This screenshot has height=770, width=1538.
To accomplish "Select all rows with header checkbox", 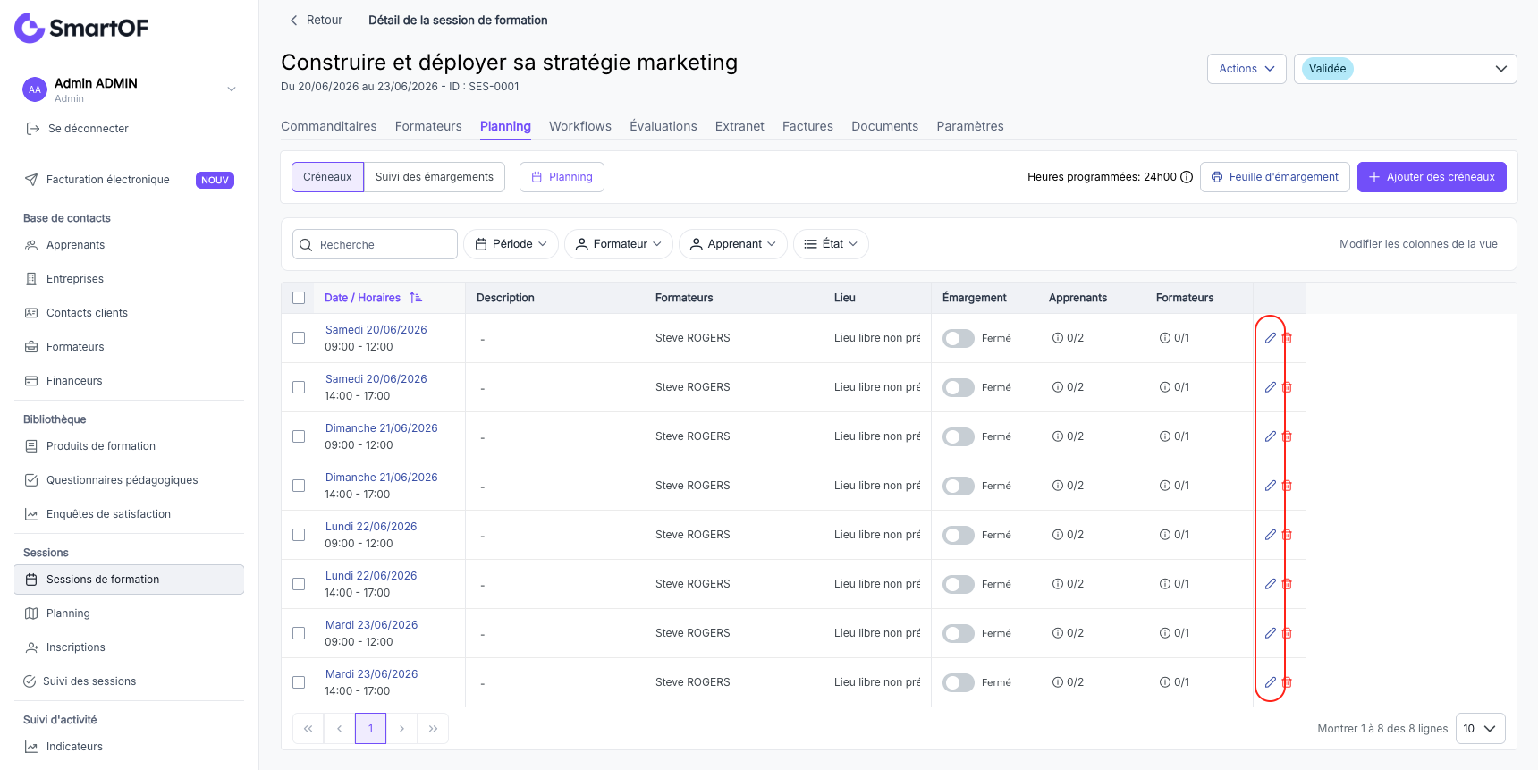I will click(299, 298).
